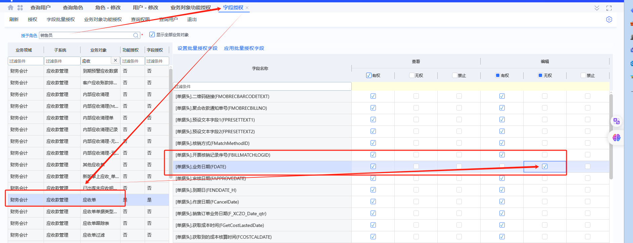Open the 角色 - 修改 tab
Viewport: 633px width, 243px height.
click(108, 7)
